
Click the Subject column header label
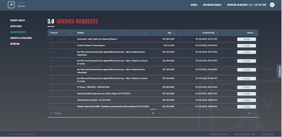[x=80, y=33]
